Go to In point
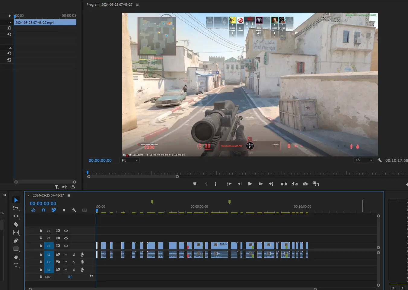This screenshot has width=408, height=290. (229, 184)
